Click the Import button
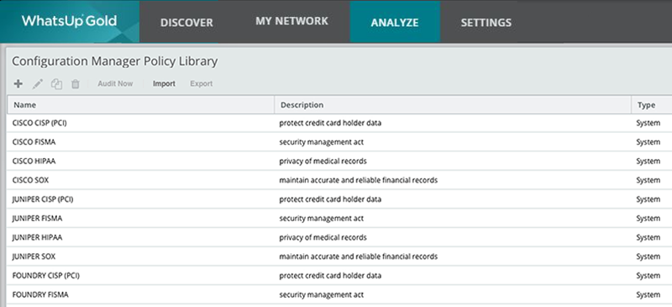 164,84
